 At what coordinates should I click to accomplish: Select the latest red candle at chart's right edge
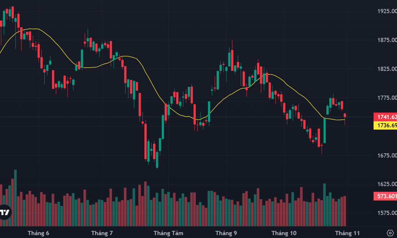[345, 116]
